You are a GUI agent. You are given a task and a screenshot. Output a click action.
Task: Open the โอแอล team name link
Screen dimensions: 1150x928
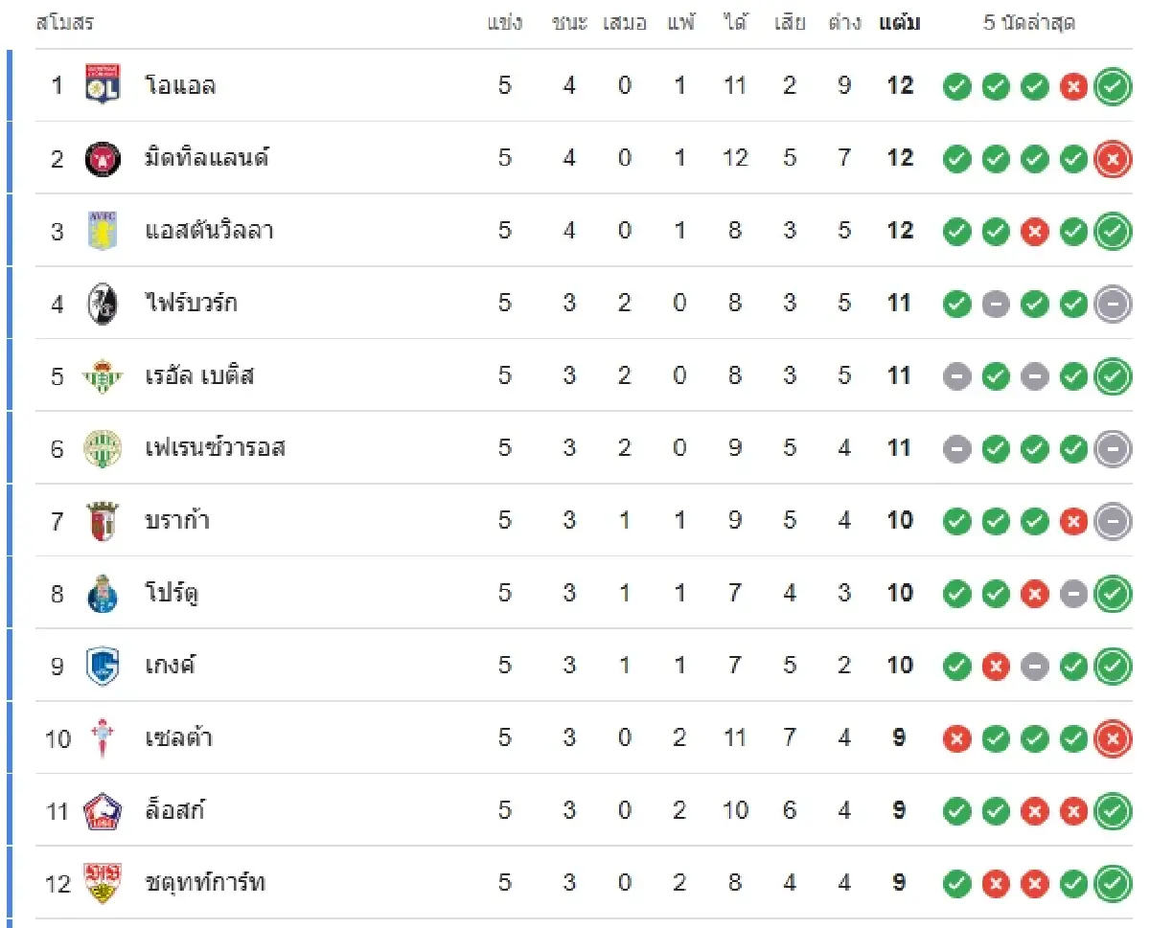[x=180, y=85]
